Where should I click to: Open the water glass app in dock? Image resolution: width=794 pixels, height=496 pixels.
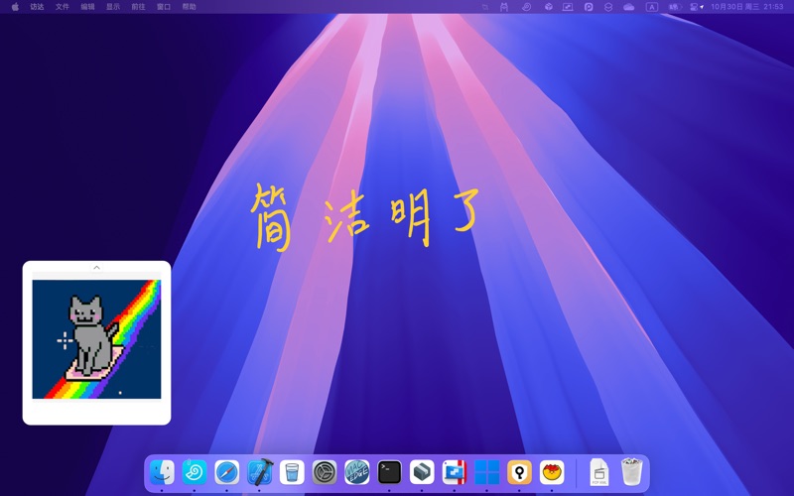tap(292, 472)
